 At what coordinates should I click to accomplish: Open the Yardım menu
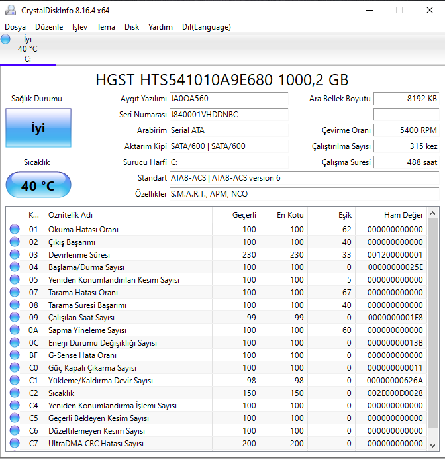click(x=160, y=27)
